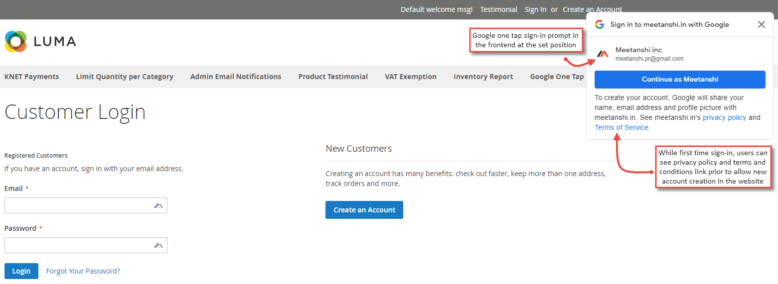Click the New Customers heading
The width and height of the screenshot is (778, 284).
click(359, 148)
